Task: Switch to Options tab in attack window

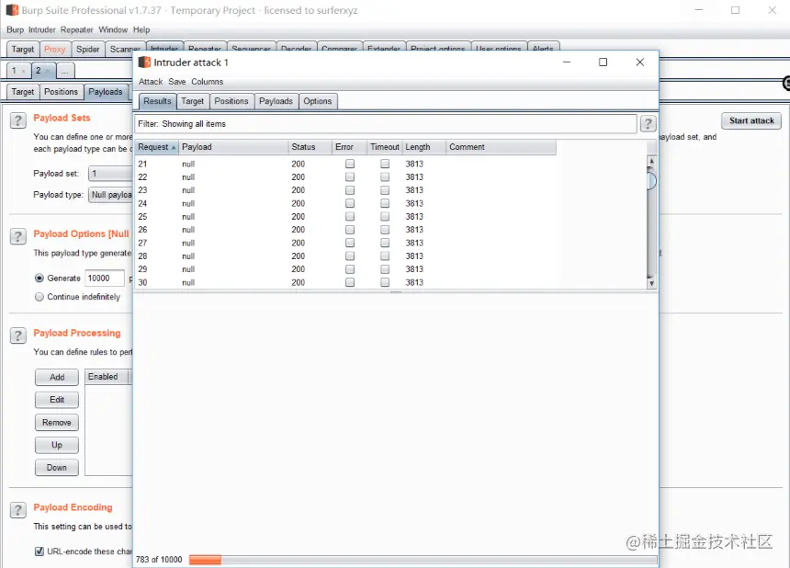Action: pos(318,101)
